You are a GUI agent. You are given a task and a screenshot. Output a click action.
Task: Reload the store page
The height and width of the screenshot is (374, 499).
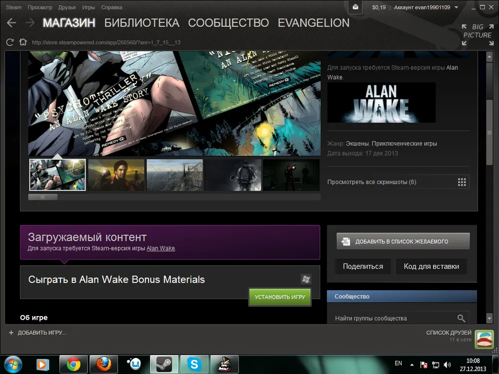click(x=10, y=42)
